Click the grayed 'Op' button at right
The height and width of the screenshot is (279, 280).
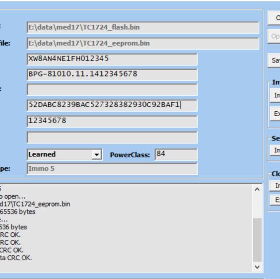(x=274, y=36)
